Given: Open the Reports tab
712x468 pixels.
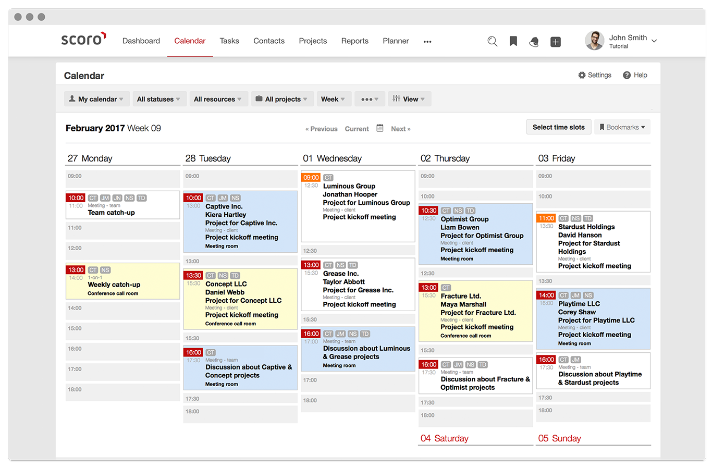Looking at the screenshot, I should tap(355, 41).
